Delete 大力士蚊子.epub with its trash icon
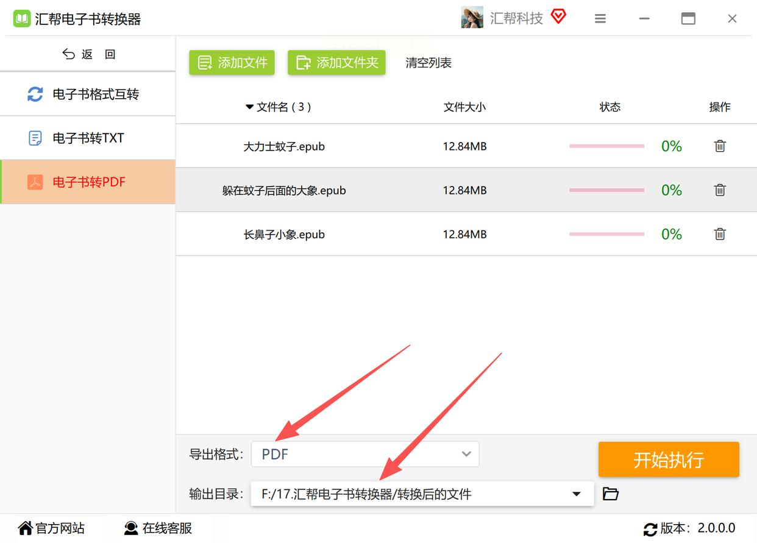This screenshot has height=543, width=757. point(720,146)
